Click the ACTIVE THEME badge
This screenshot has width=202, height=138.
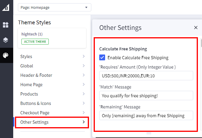[35, 41]
